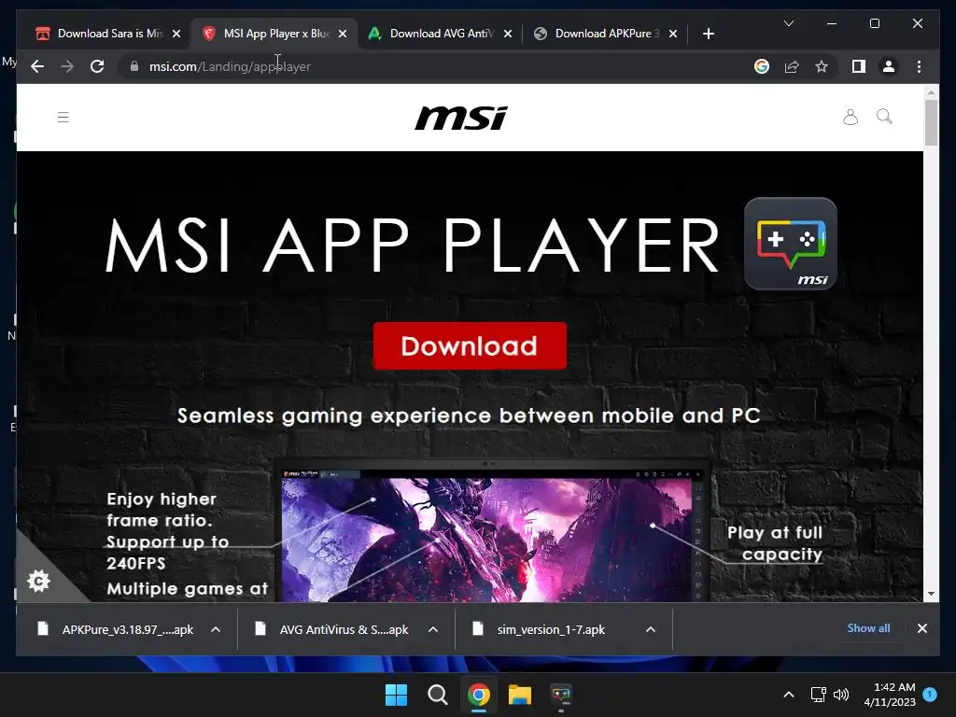Open MSI App Player taskbar icon
This screenshot has width=956, height=717.
[x=561, y=695]
